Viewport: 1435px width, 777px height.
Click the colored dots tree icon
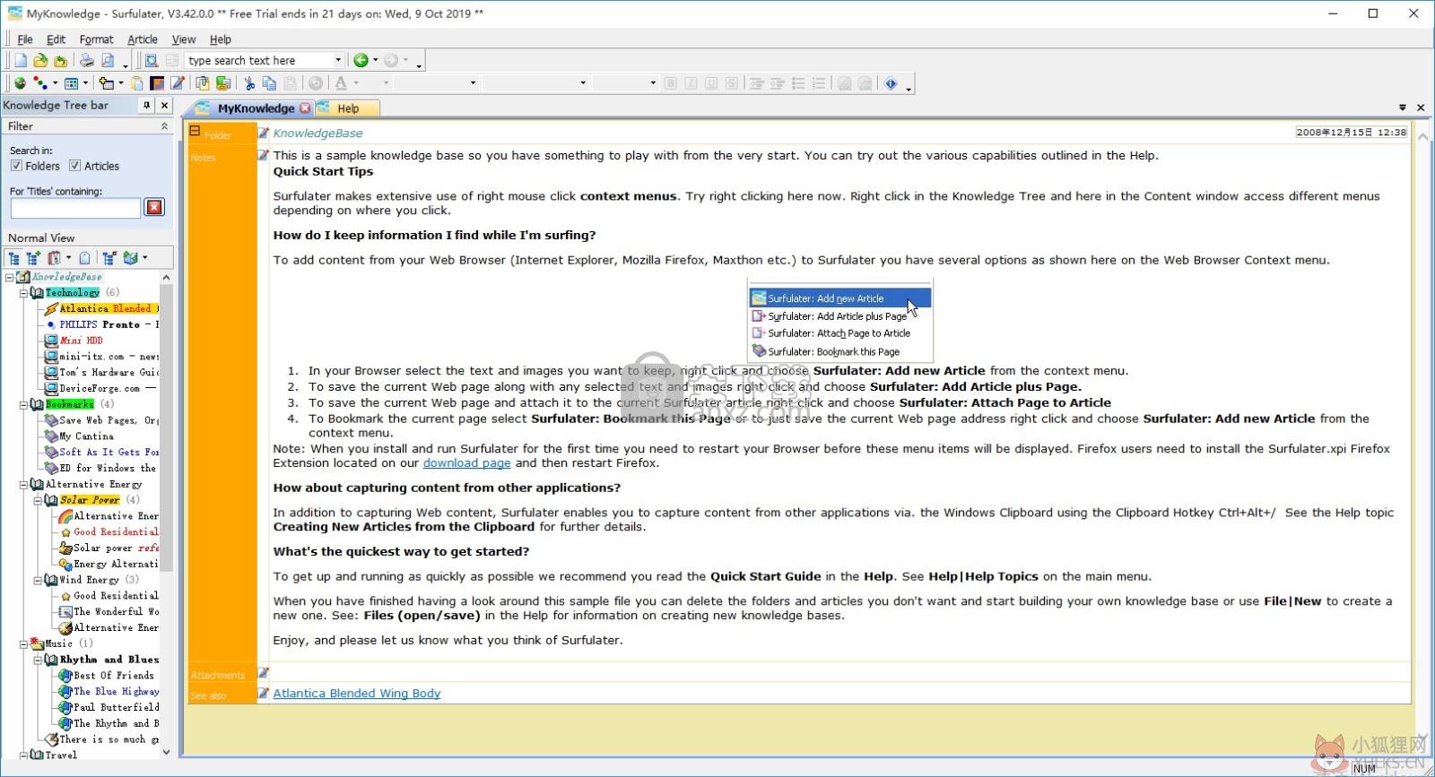point(40,83)
